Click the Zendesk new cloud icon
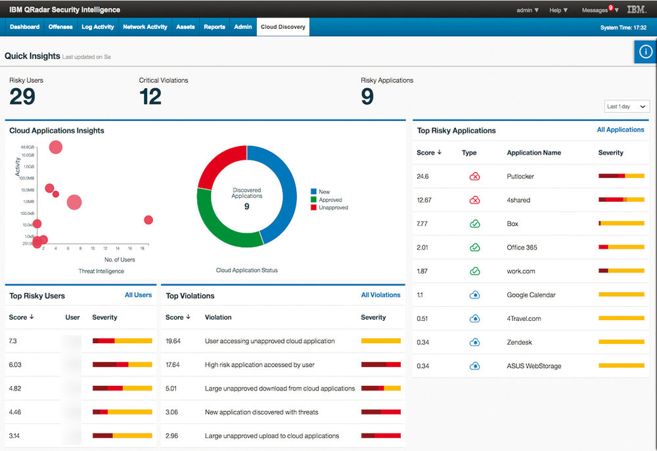This screenshot has height=451, width=657. (474, 343)
